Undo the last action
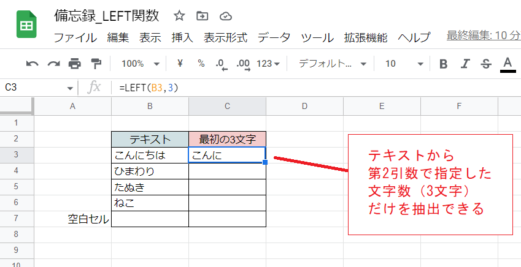521x267 pixels. (x=33, y=64)
